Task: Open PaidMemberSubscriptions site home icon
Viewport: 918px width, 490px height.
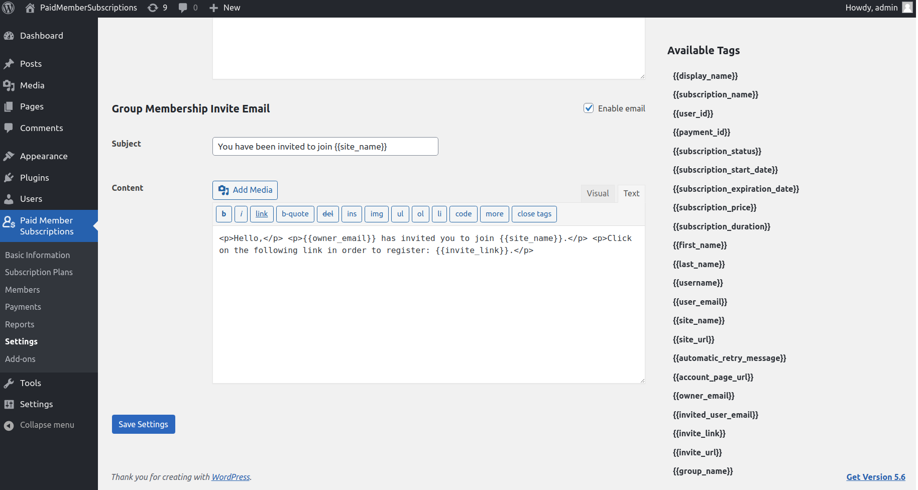Action: point(30,8)
